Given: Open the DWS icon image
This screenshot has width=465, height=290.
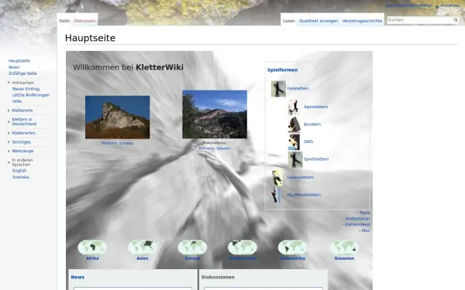Looking at the screenshot, I should tap(294, 142).
